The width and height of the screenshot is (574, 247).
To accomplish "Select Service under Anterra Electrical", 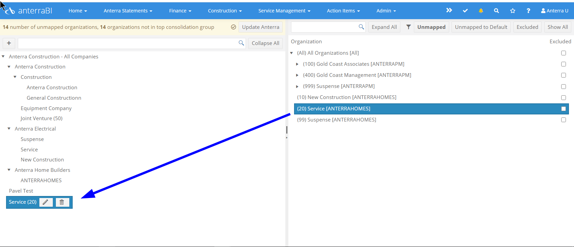I will pos(29,149).
